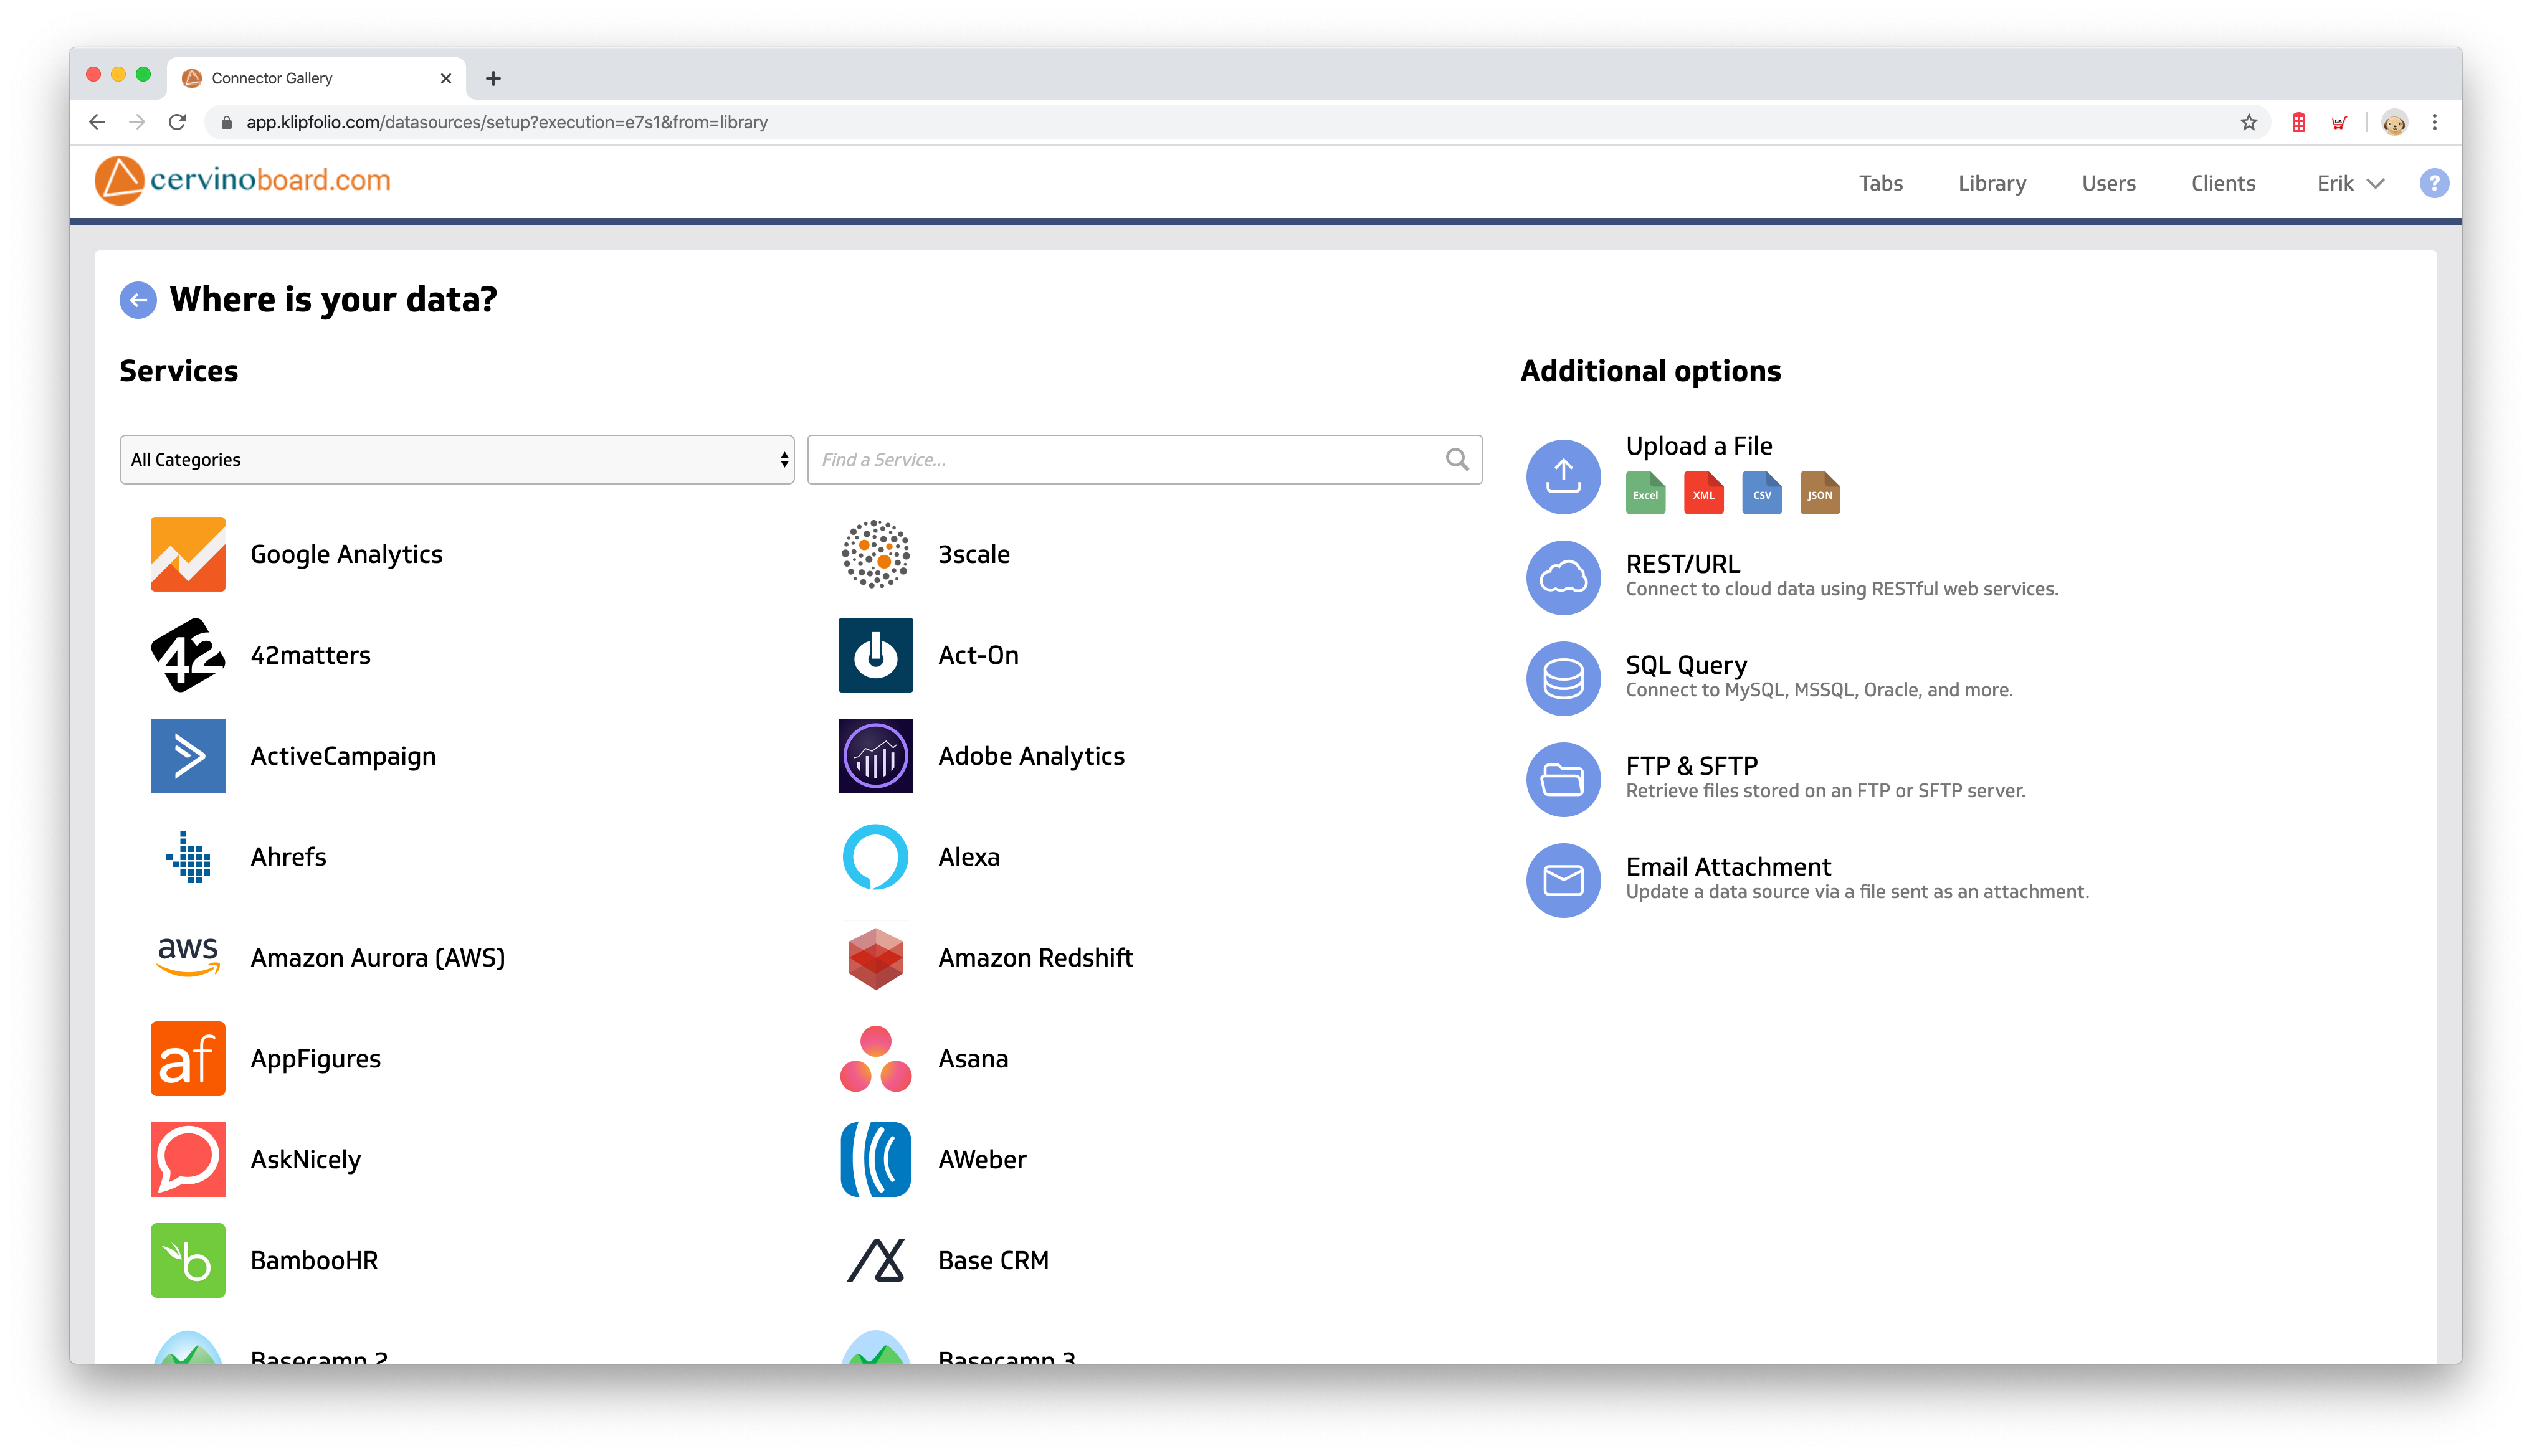Select the Google Analytics service label
This screenshot has width=2532, height=1456.
346,554
